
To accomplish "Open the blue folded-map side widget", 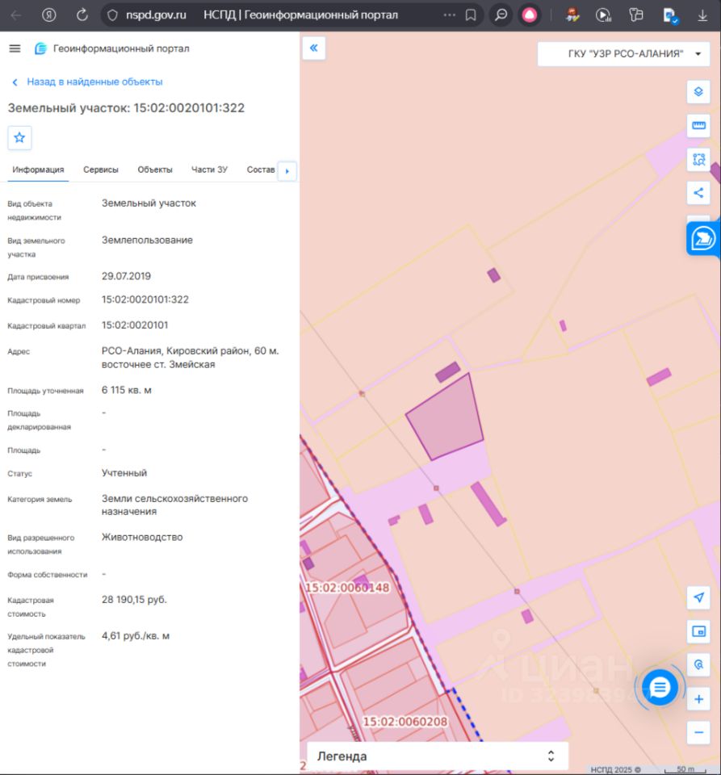I will click(x=702, y=239).
